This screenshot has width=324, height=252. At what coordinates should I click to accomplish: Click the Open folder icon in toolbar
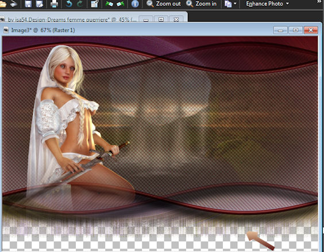click(3, 4)
